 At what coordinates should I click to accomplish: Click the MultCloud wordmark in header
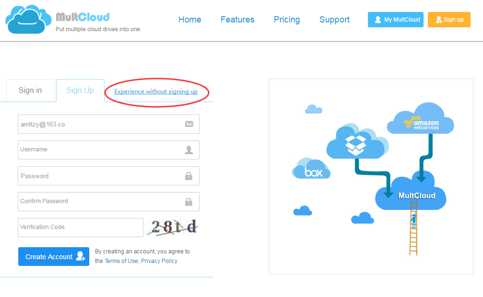[x=82, y=17]
